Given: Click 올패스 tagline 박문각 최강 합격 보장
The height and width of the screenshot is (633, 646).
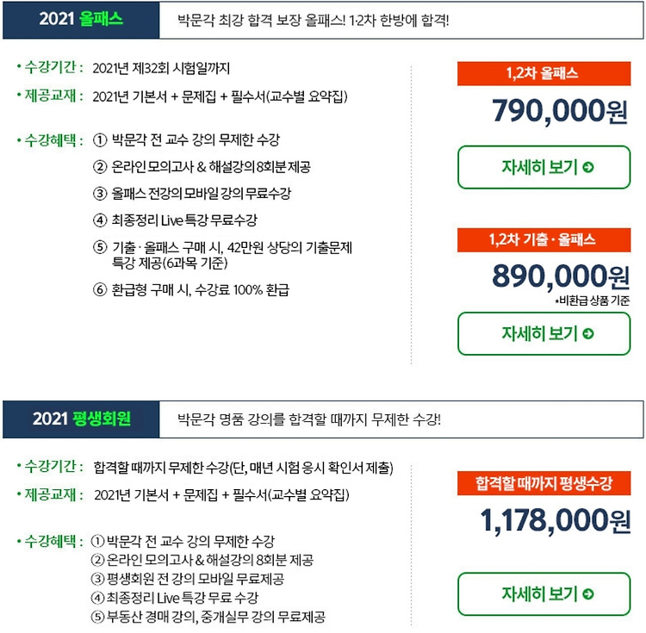Looking at the screenshot, I should tap(314, 20).
